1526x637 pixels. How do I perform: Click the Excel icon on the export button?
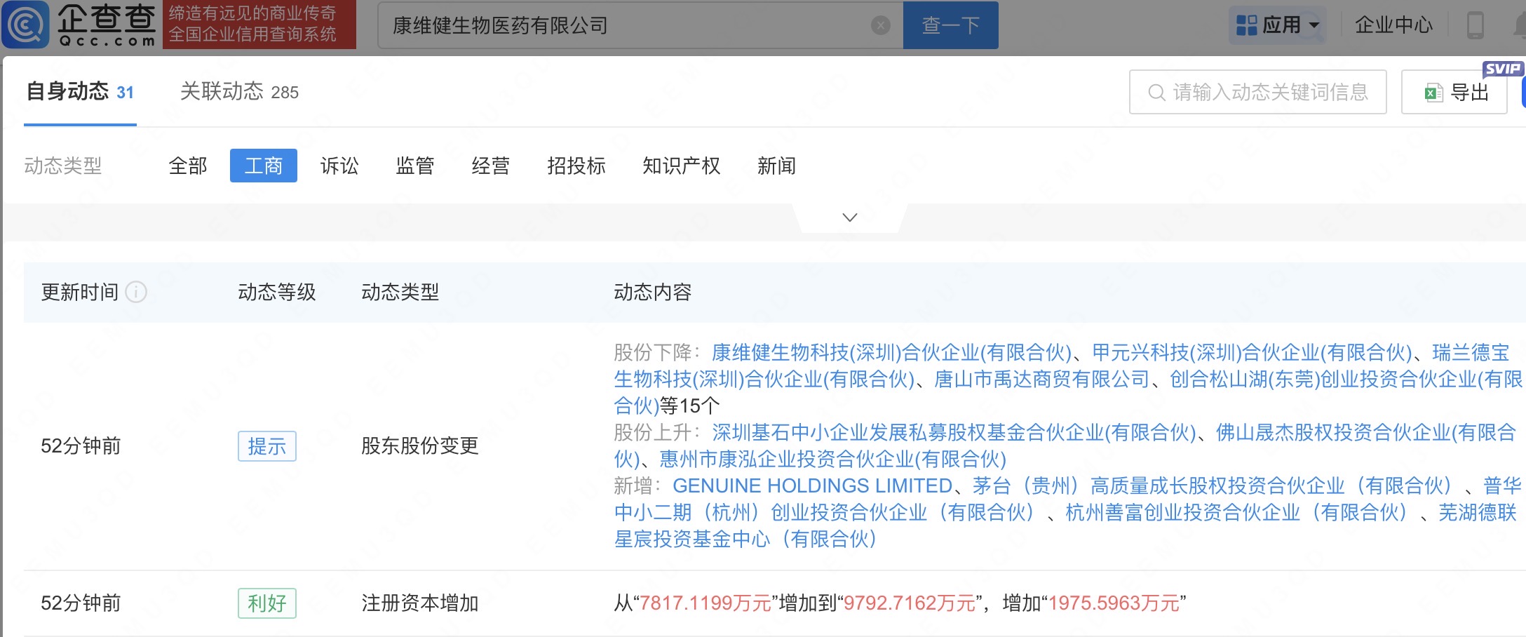1433,93
